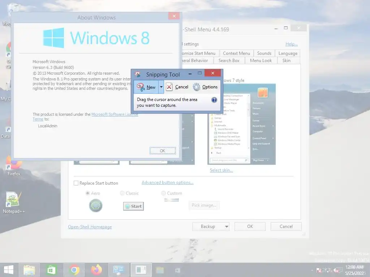Click the Control Panel settings taskbar icon

[x=119, y=270]
